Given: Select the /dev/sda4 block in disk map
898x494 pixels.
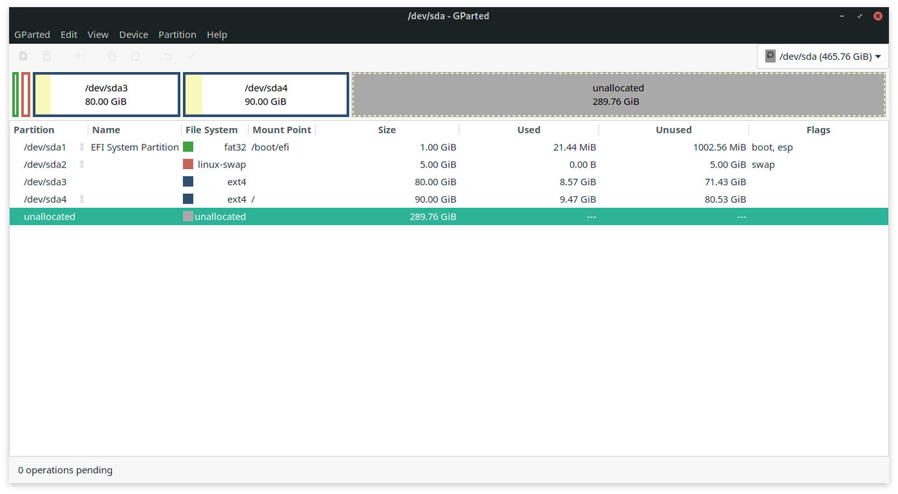Looking at the screenshot, I should point(266,95).
